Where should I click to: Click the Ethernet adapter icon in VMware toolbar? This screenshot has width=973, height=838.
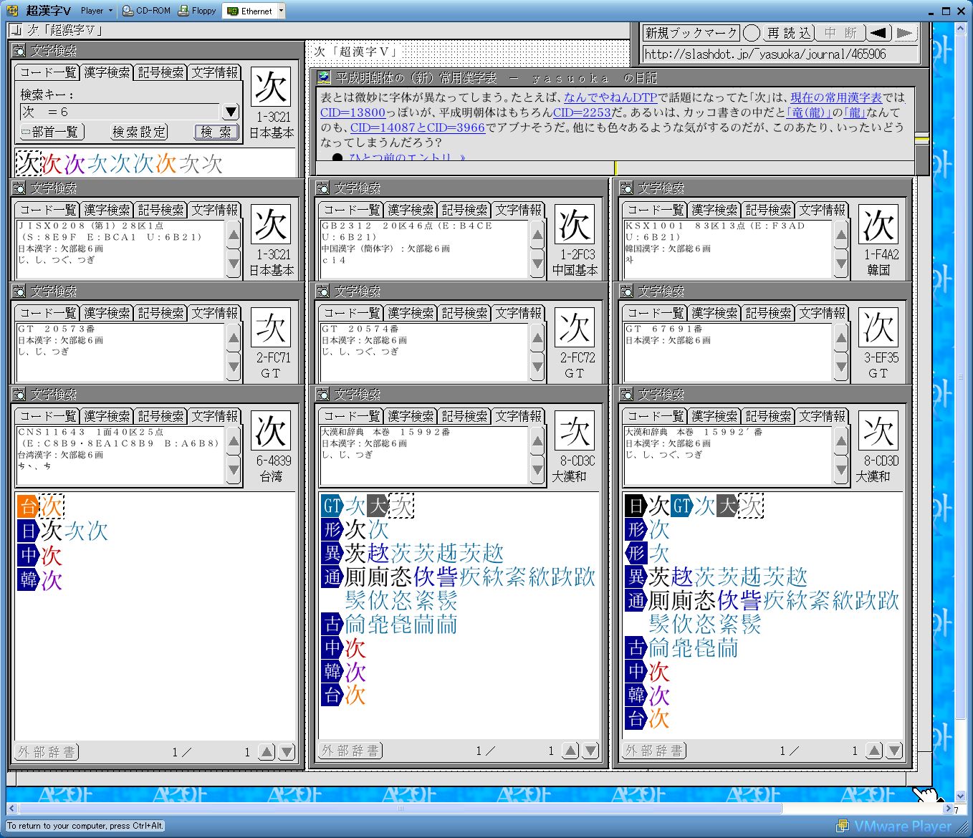click(x=232, y=11)
